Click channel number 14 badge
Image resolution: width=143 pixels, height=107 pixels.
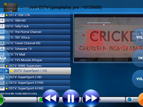(2, 21)
